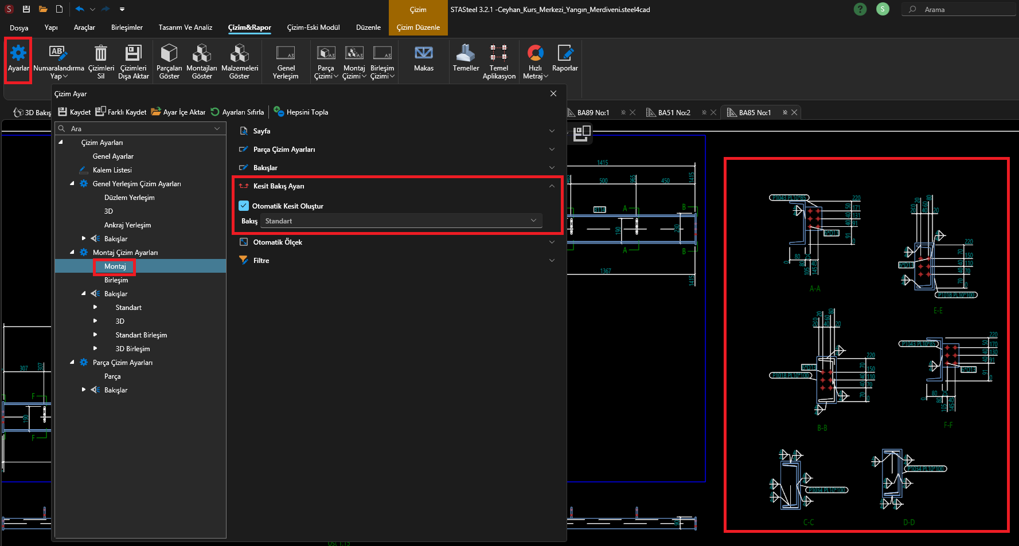Click the Parçaları Göster icon

(x=169, y=53)
